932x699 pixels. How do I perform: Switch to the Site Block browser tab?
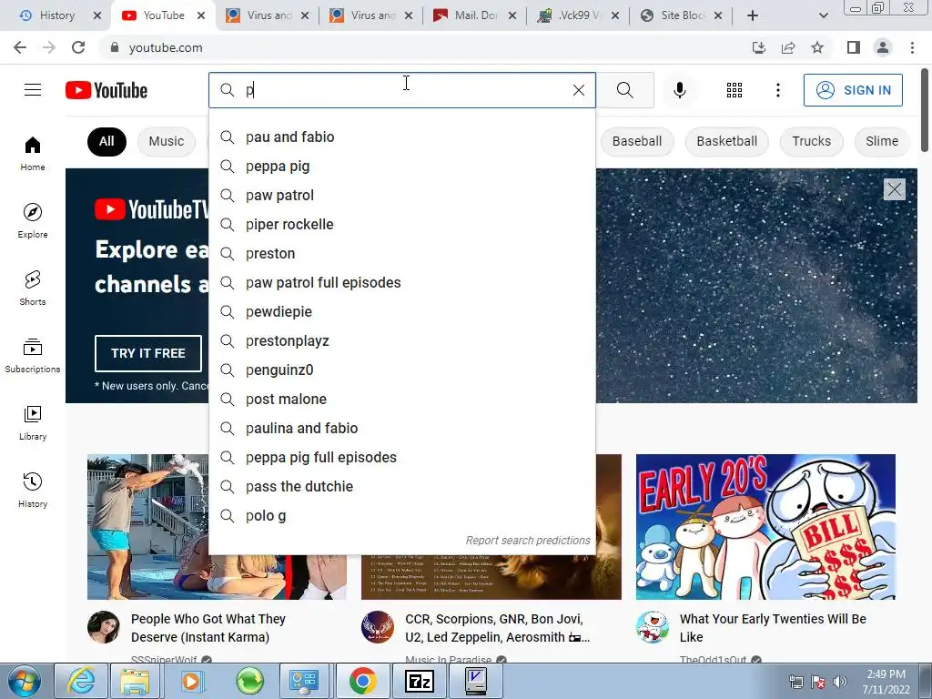[683, 15]
